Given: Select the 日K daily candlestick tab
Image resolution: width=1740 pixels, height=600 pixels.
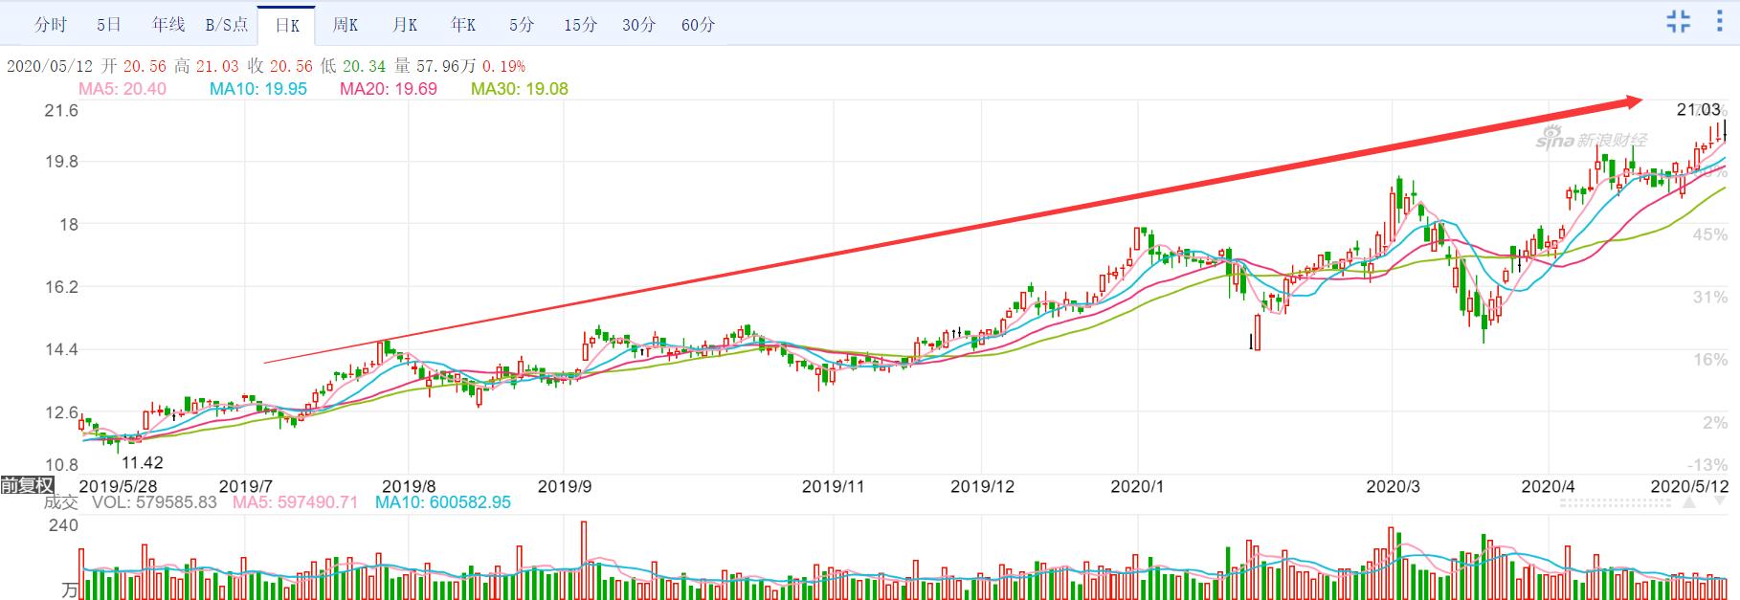Looking at the screenshot, I should [x=287, y=26].
